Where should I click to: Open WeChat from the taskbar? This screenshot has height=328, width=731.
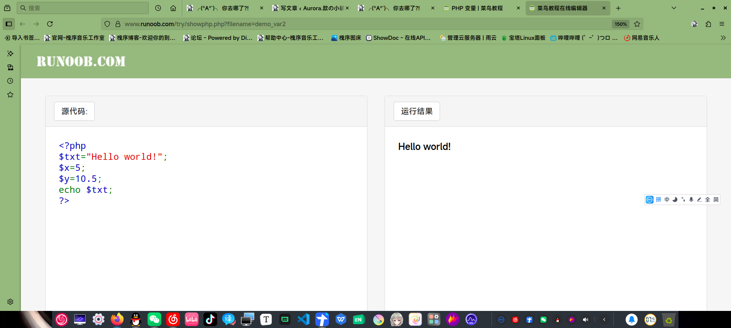(154, 319)
